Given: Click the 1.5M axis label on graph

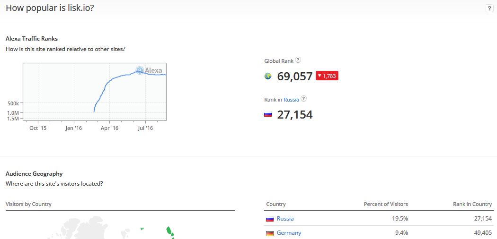Looking at the screenshot, I should tap(13, 119).
